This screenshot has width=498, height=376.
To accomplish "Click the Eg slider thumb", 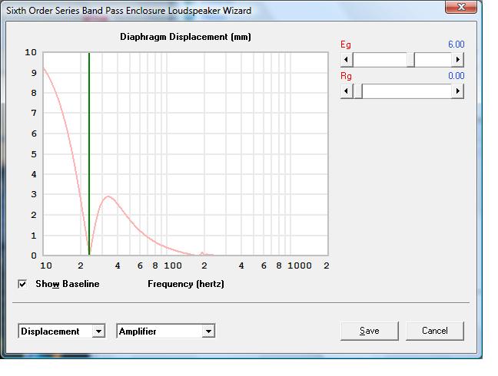I will click(410, 60).
